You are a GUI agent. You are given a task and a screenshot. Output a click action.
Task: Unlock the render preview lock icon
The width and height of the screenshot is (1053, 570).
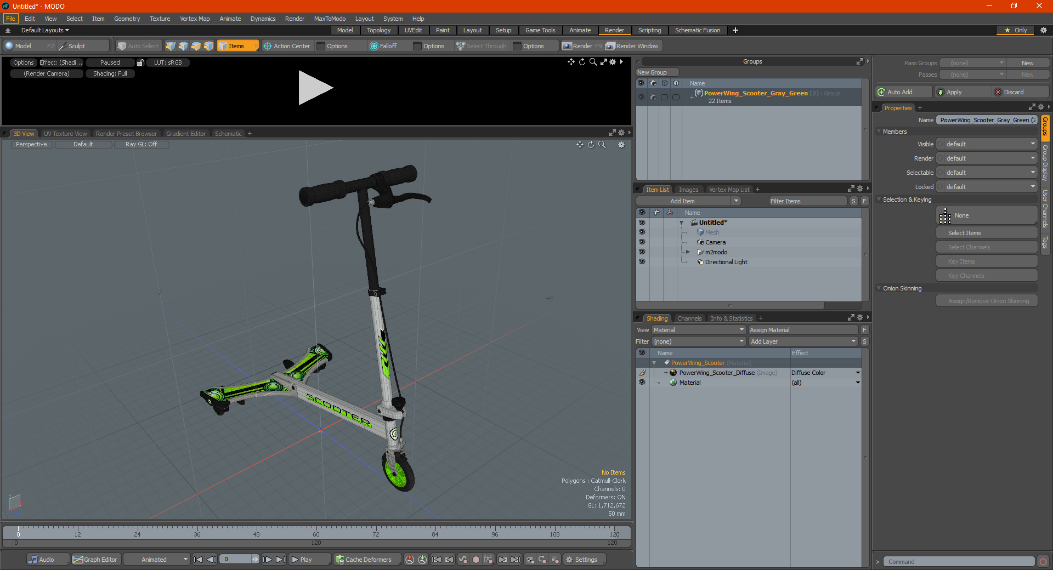140,62
